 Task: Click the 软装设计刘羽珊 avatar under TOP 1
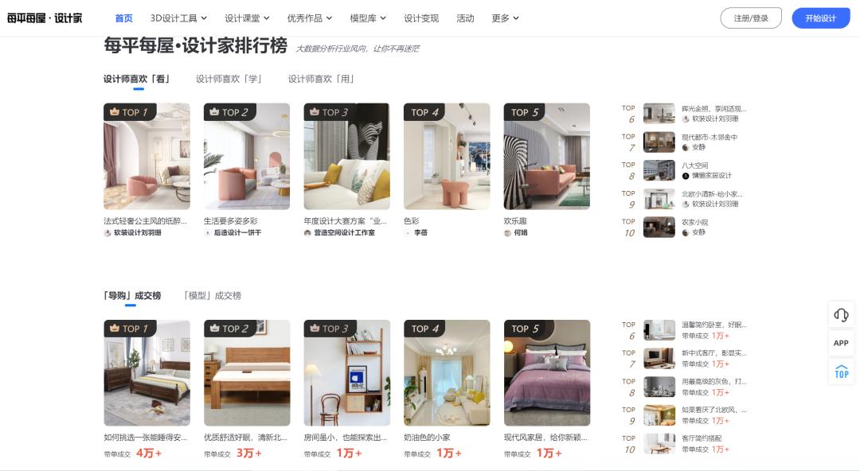(107, 233)
